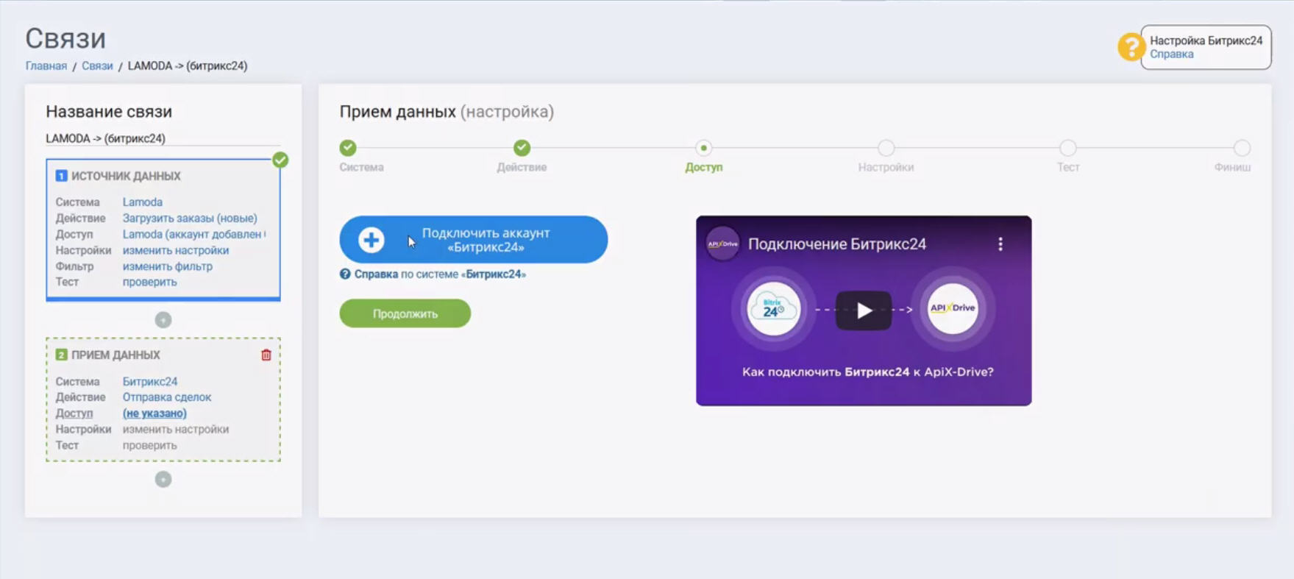This screenshot has width=1294, height=579.
Task: Click the green number 2 receiver icon
Action: click(61, 355)
